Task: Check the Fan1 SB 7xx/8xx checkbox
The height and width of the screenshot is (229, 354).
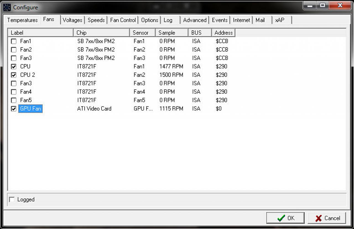Action: coord(14,41)
